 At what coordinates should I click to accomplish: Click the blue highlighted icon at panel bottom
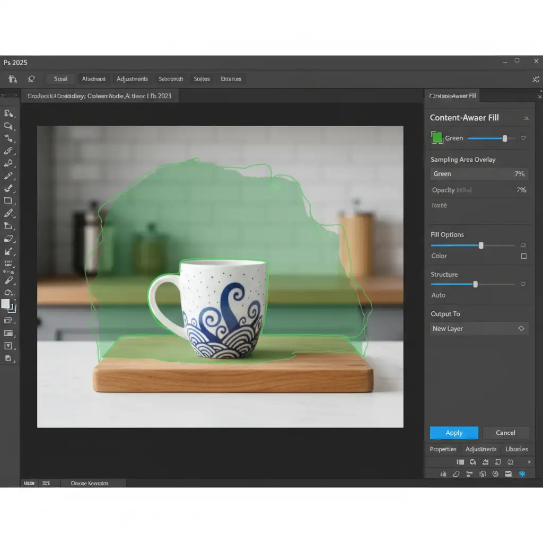522,474
